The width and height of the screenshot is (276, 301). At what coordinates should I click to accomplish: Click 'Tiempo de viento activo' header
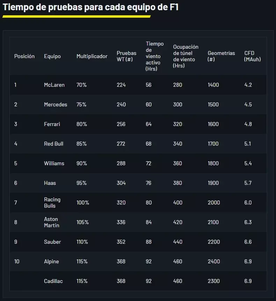click(x=155, y=56)
